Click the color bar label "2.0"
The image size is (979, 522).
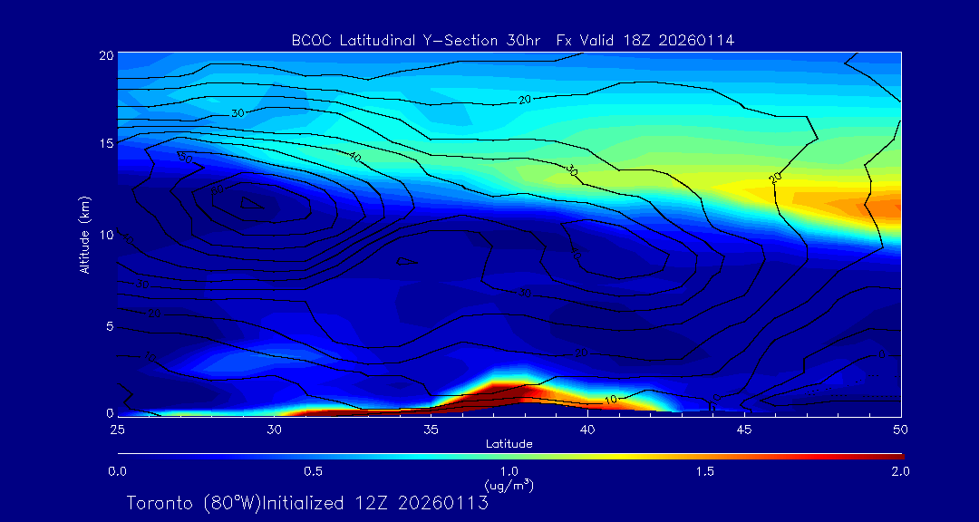pyautogui.click(x=900, y=471)
